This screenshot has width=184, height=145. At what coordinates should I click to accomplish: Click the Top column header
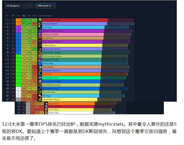29,16
